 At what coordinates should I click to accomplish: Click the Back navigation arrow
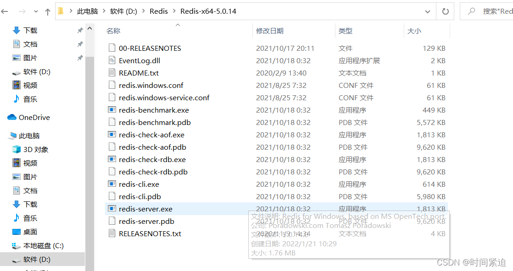tap(5, 12)
